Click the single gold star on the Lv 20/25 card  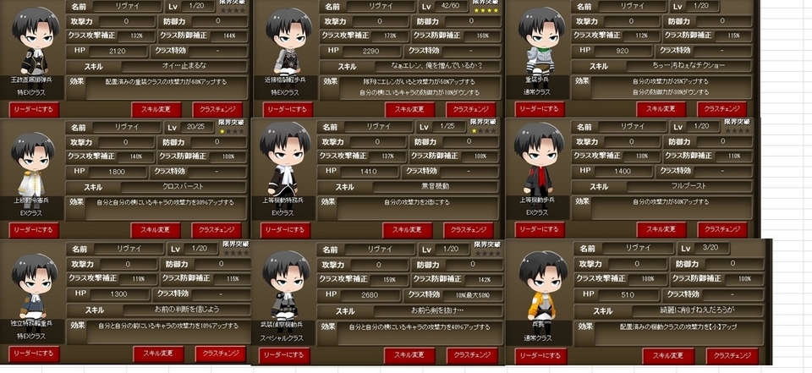click(x=222, y=132)
